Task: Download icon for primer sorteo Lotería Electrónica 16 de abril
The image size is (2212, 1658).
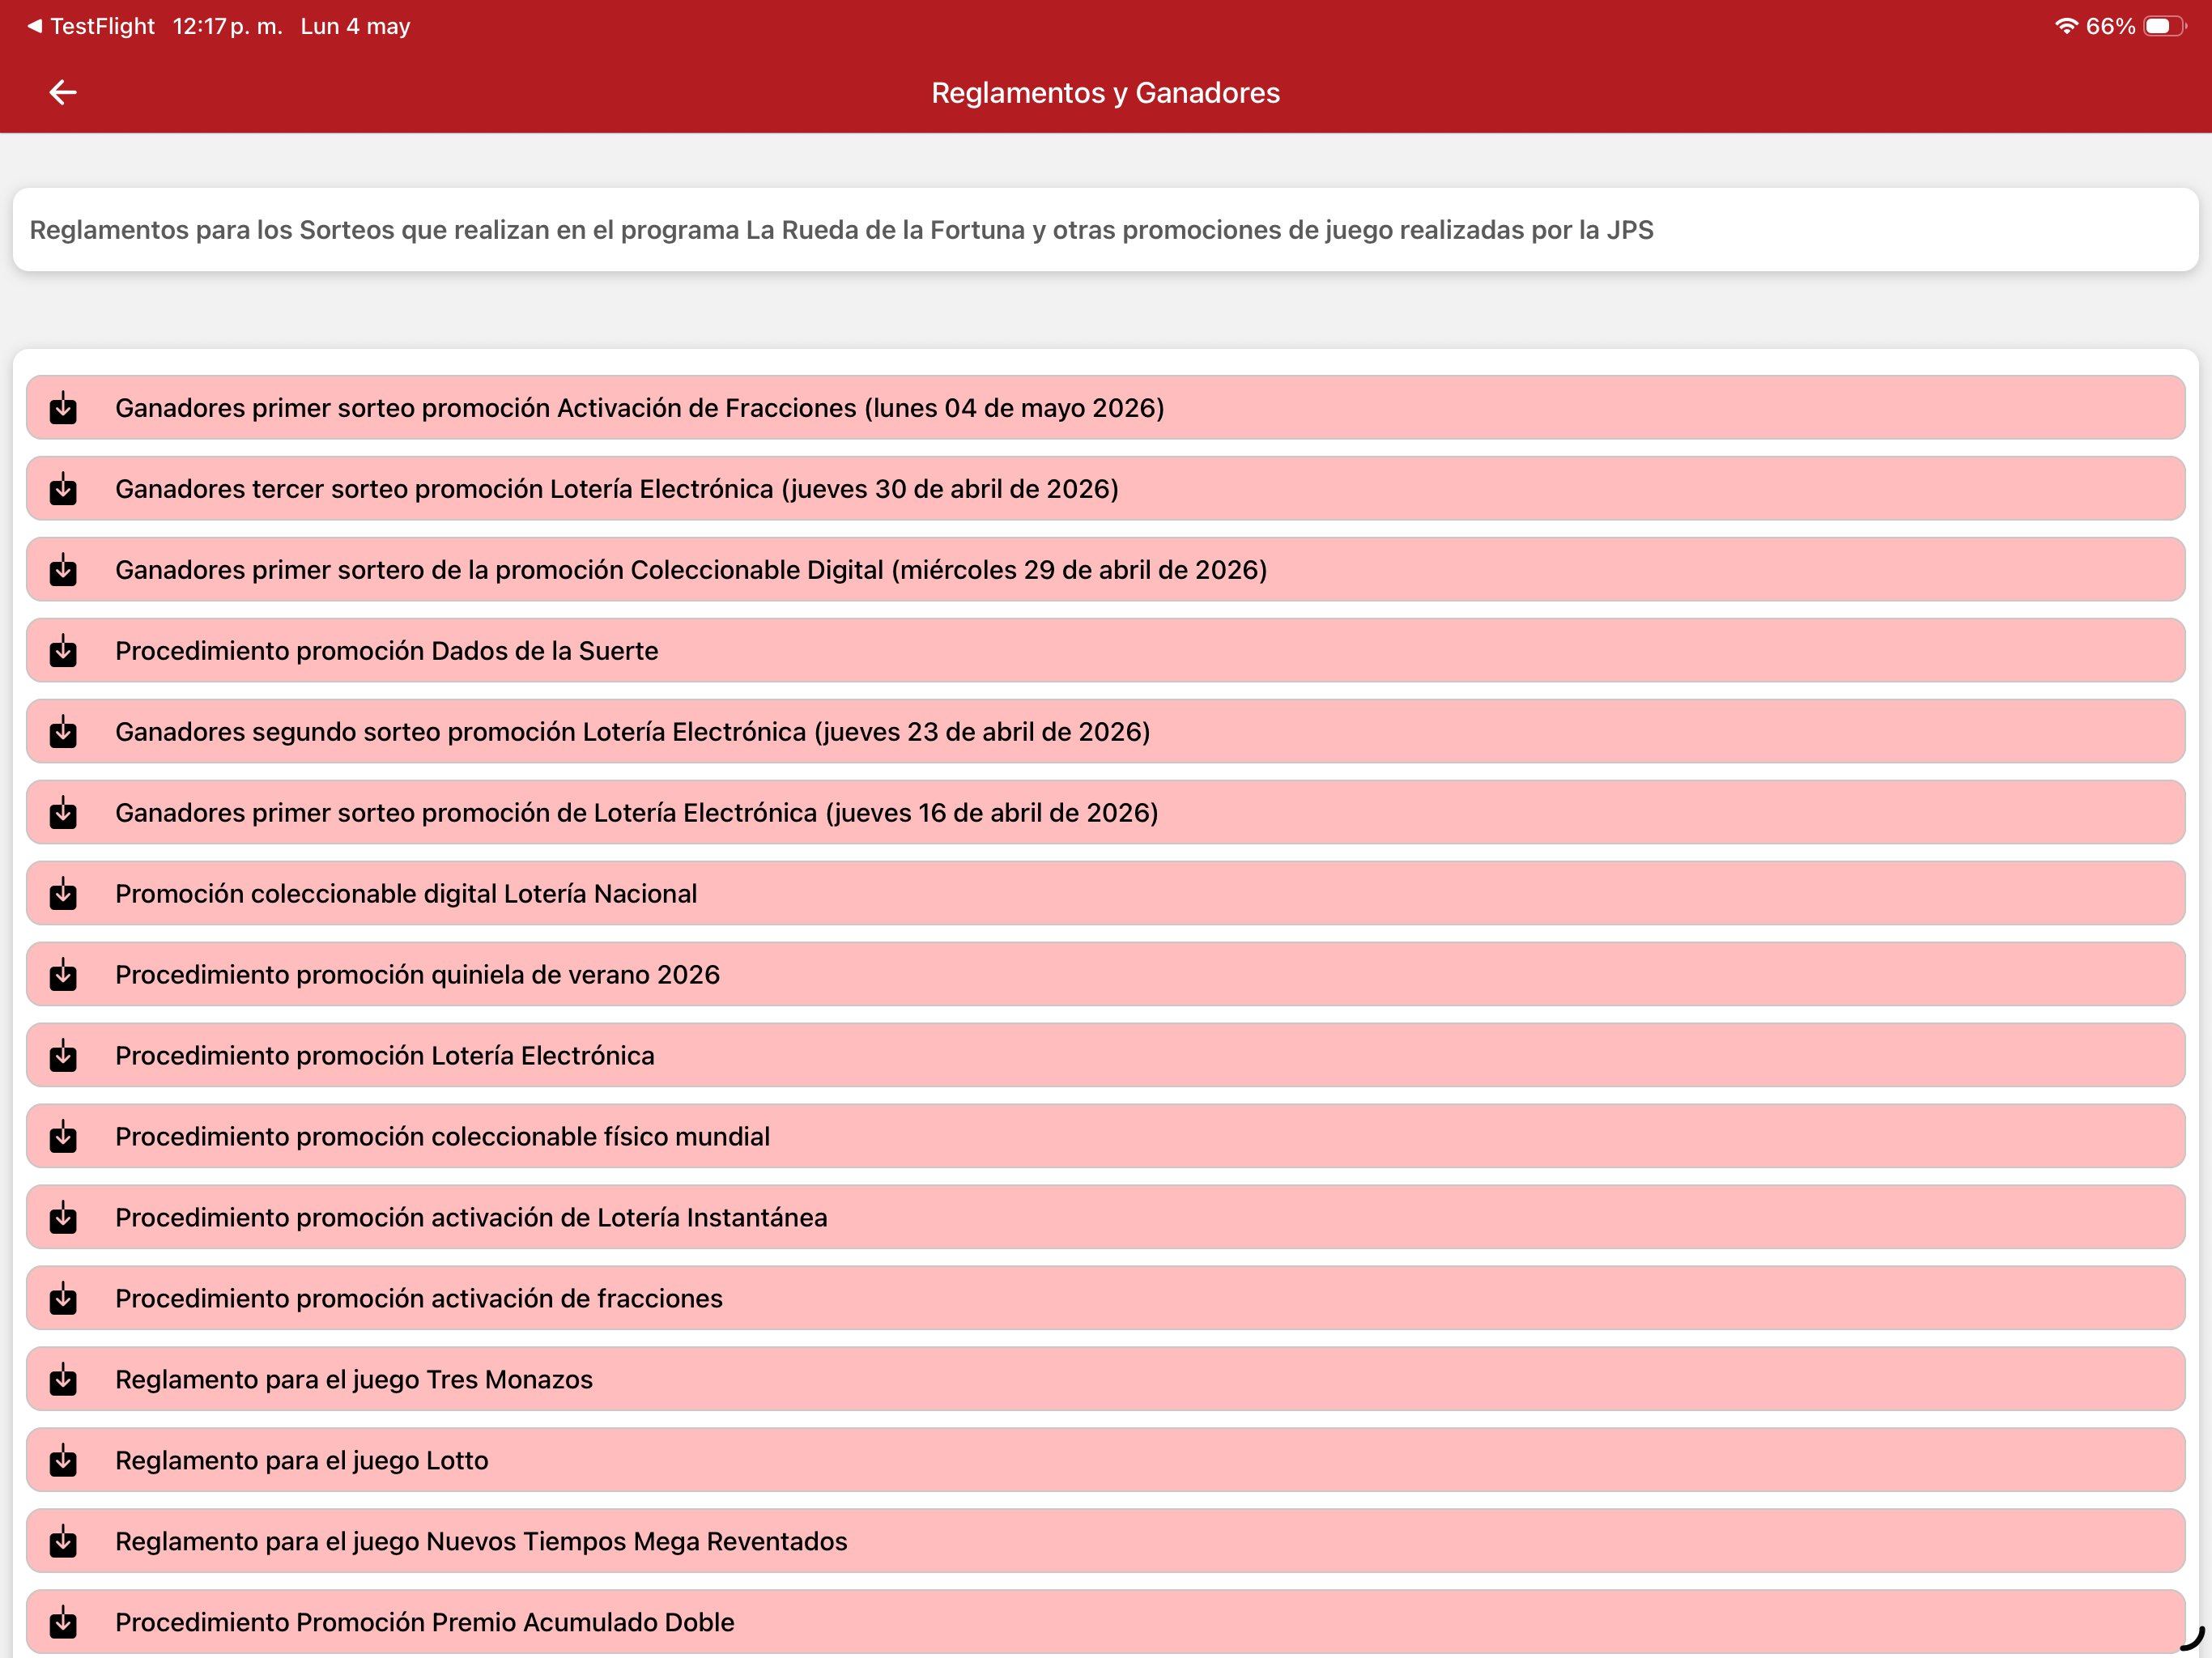Action: 63,813
